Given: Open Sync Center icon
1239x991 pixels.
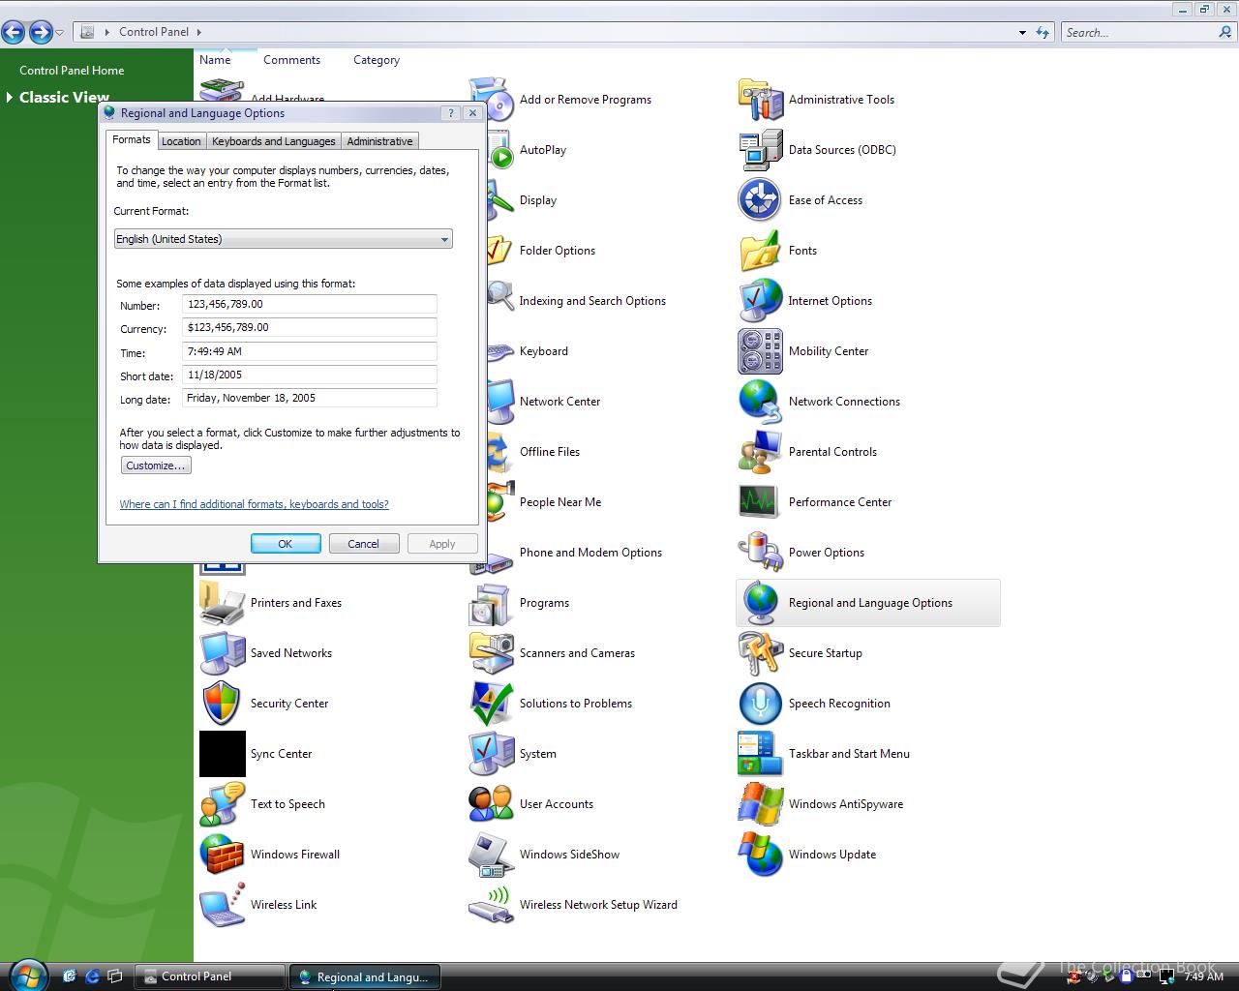Looking at the screenshot, I should pos(223,754).
